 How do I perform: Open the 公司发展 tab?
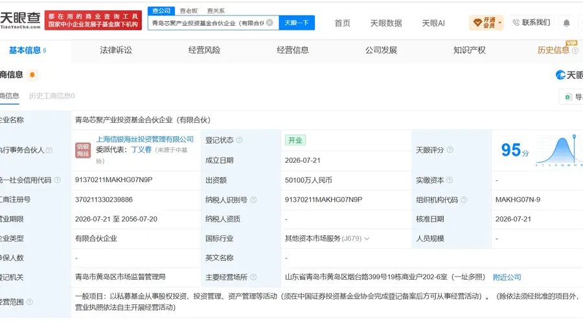(381, 50)
